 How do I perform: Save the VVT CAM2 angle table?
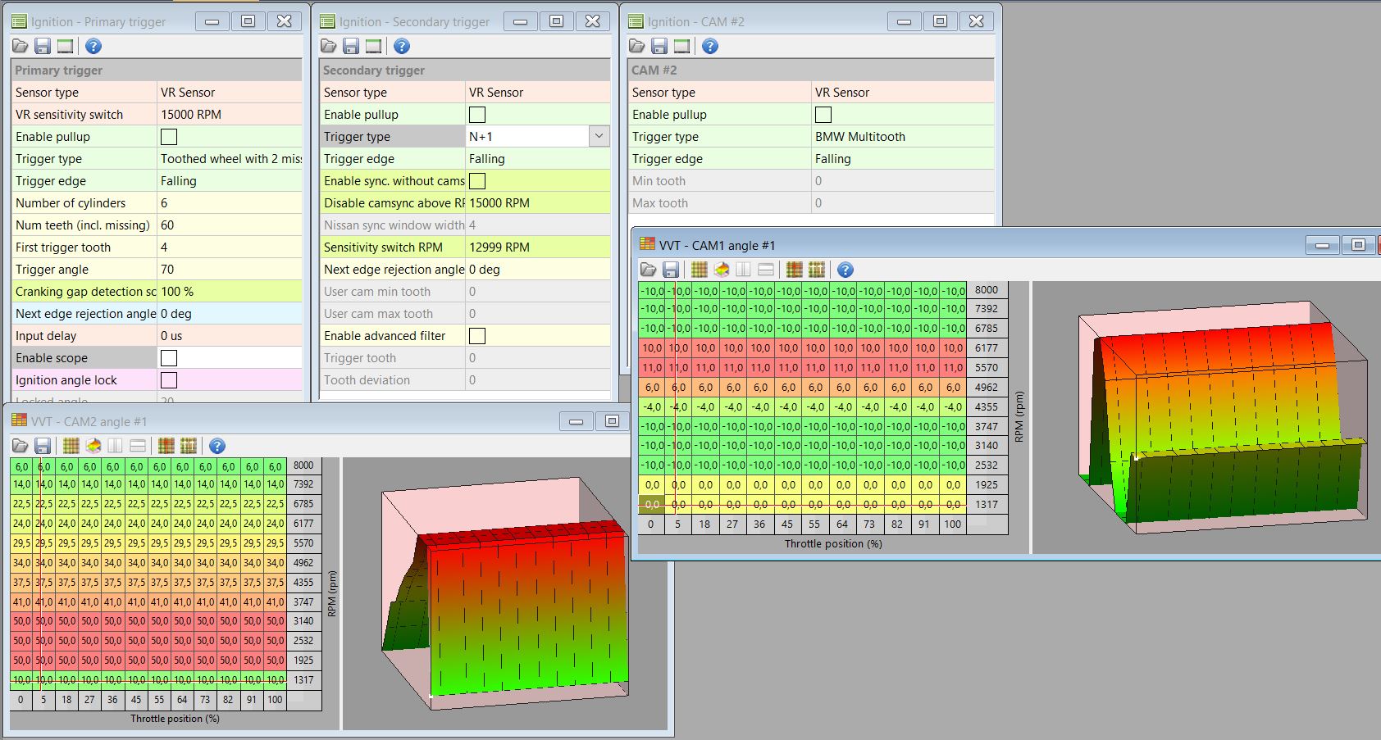point(43,446)
